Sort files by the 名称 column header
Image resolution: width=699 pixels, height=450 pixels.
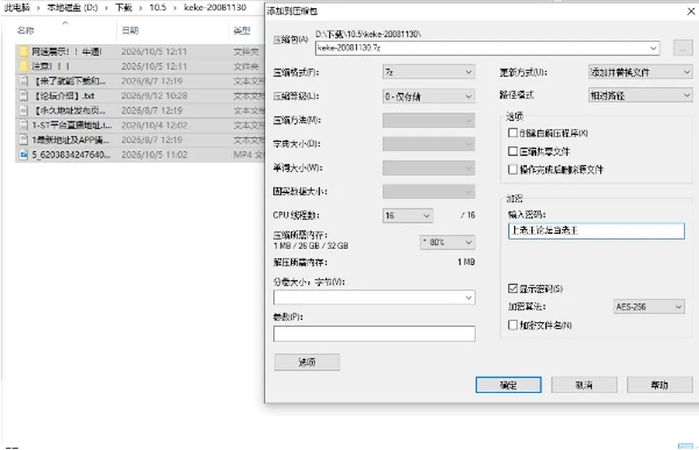coord(25,31)
